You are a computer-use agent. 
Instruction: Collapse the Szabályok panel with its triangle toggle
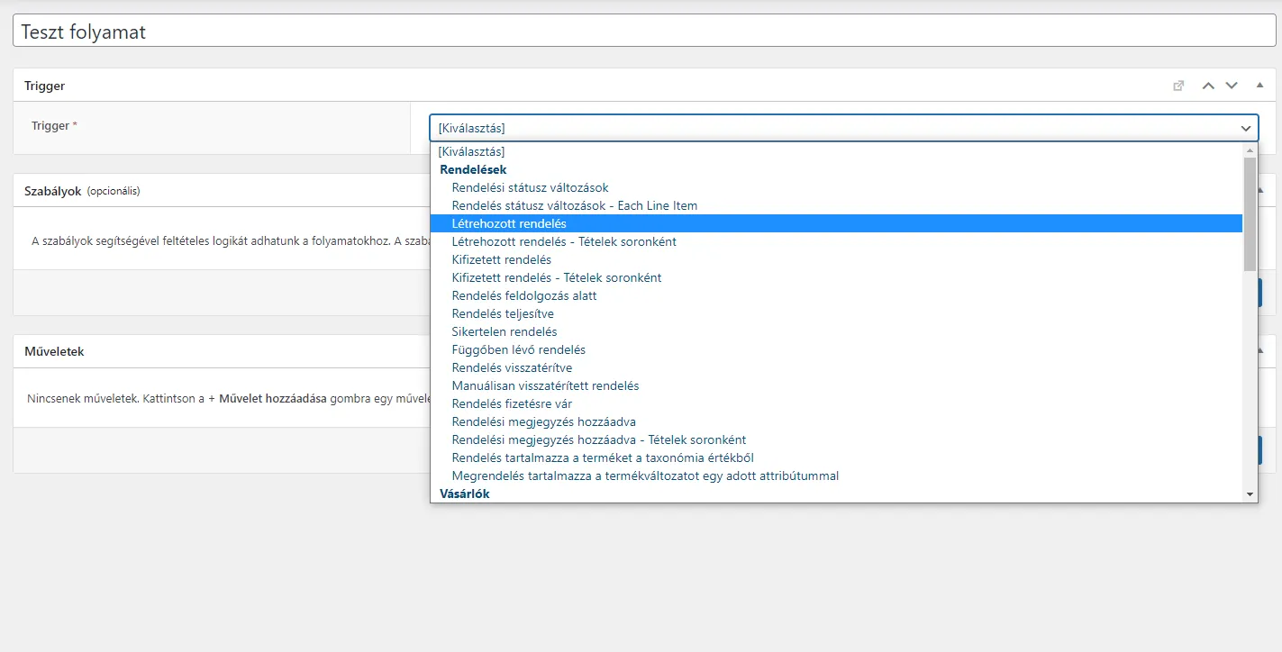pos(1259,190)
